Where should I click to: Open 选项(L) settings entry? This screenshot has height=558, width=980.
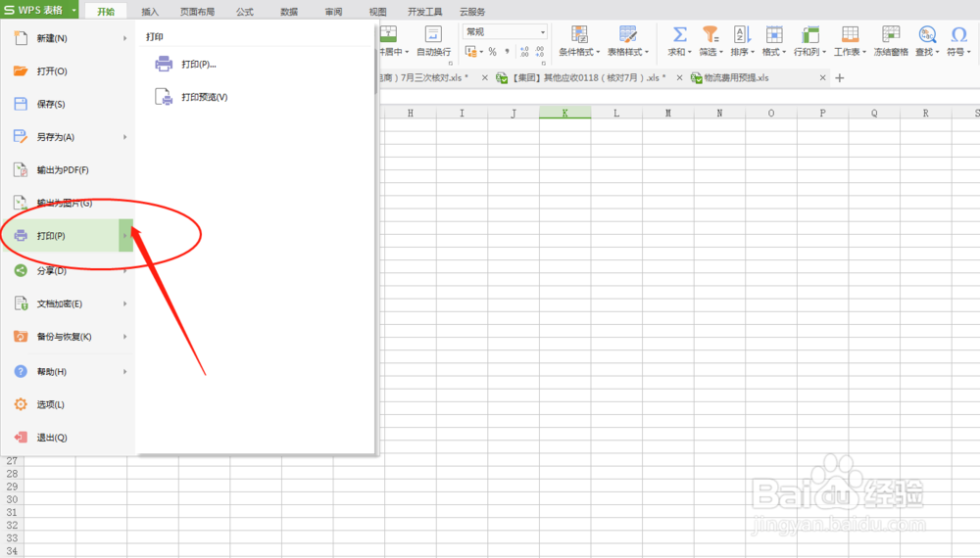tap(68, 404)
